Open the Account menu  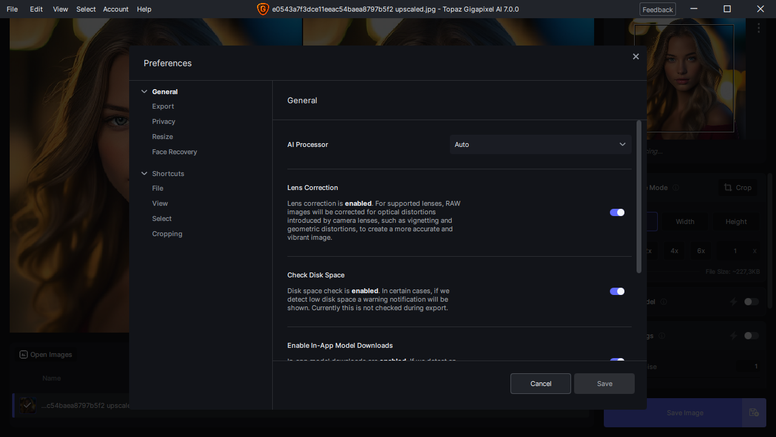pos(116,9)
